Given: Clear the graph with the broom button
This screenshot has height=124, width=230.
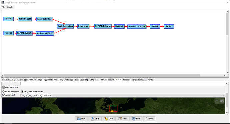Looking at the screenshot, I should (x=109, y=119).
